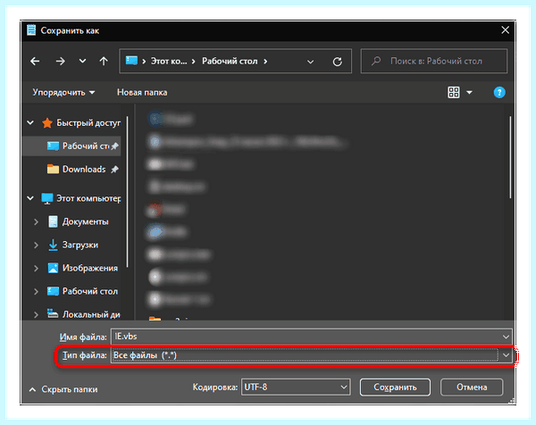The height and width of the screenshot is (425, 536).
Task: Open 'Изображения' in navigation pane
Action: [x=90, y=268]
